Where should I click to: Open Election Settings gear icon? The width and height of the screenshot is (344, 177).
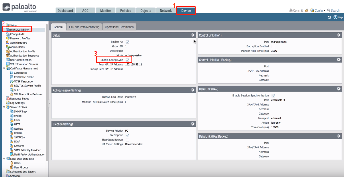click(193, 124)
